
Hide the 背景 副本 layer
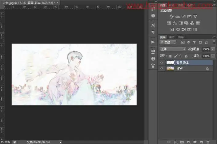point(162,63)
